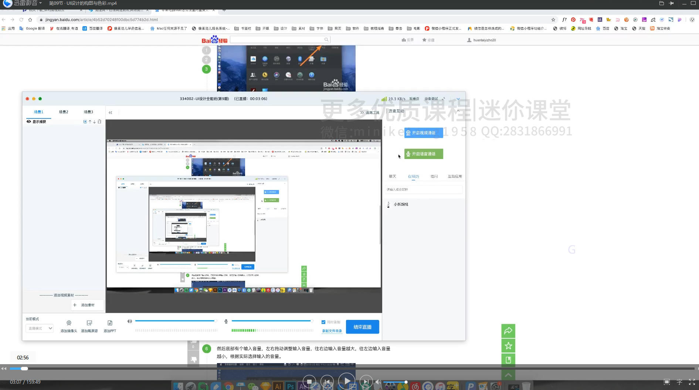Image resolution: width=699 pixels, height=390 pixels.
Task: Enter fullscreen in the video player
Action: [x=692, y=382]
